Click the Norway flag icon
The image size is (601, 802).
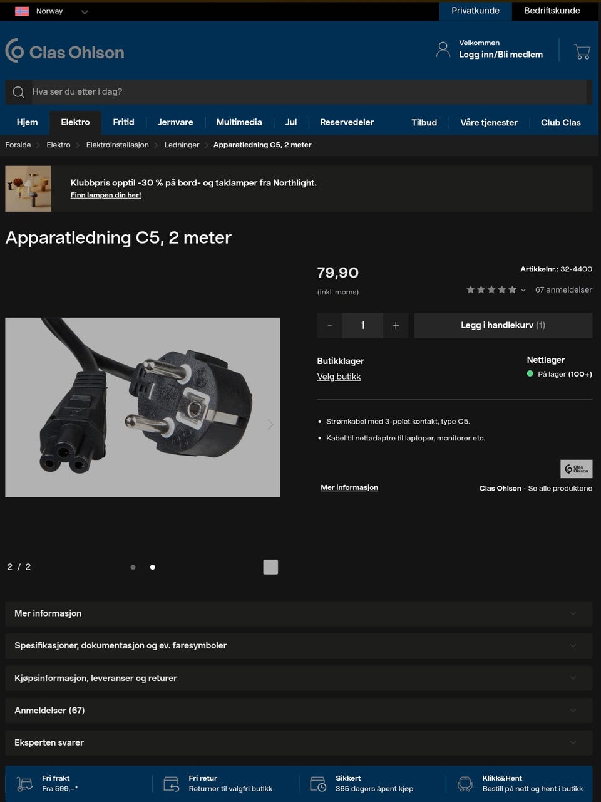[22, 11]
